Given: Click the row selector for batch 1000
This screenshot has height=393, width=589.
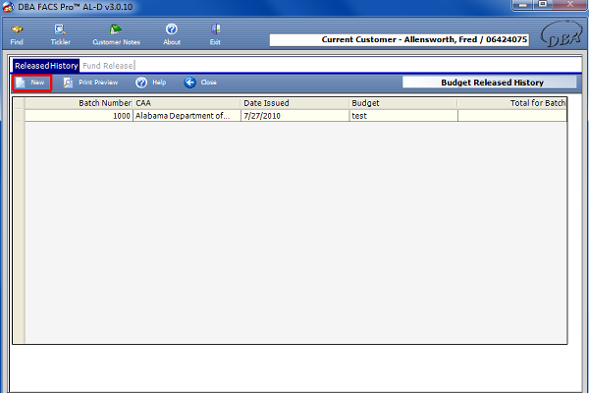Looking at the screenshot, I should click(19, 116).
